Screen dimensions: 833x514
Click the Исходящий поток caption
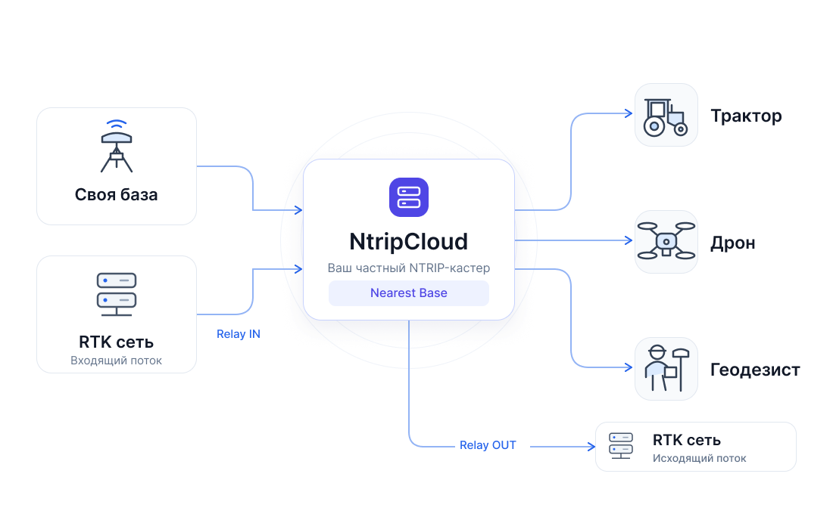699,458
